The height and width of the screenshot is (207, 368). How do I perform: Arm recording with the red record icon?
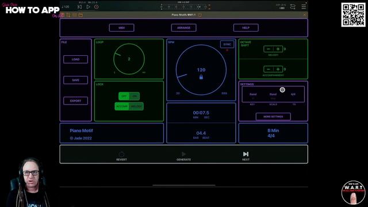pyautogui.click(x=96, y=7)
